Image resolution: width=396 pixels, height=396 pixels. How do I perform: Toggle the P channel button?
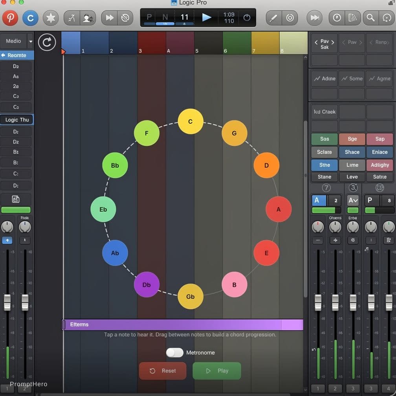(372, 200)
